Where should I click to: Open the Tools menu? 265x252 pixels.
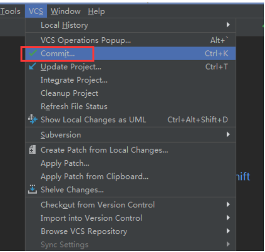10,12
